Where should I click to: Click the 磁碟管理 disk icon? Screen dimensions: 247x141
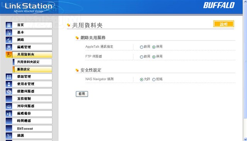coord(9,47)
